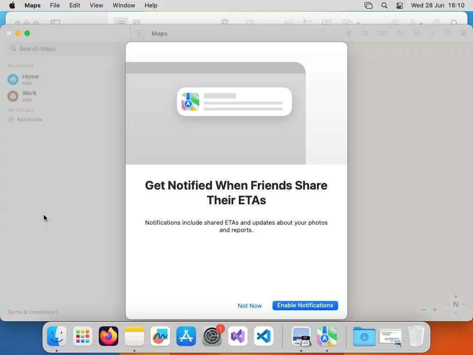Open App Store from the Dock
This screenshot has width=473, height=355.
point(186,336)
